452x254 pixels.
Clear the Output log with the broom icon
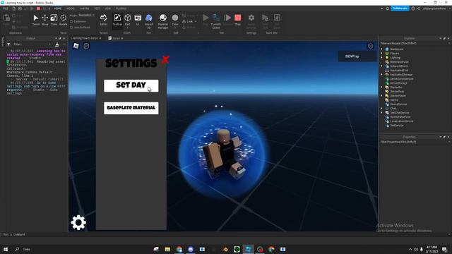pyautogui.click(x=56, y=44)
